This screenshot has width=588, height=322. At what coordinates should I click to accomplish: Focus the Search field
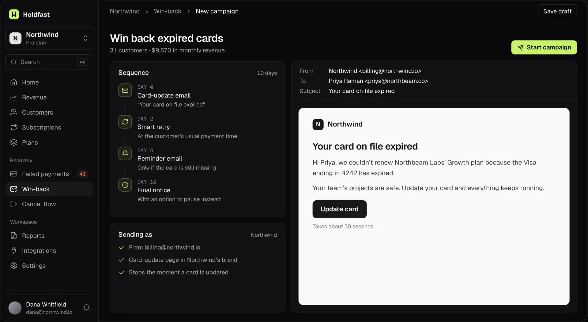[49, 62]
